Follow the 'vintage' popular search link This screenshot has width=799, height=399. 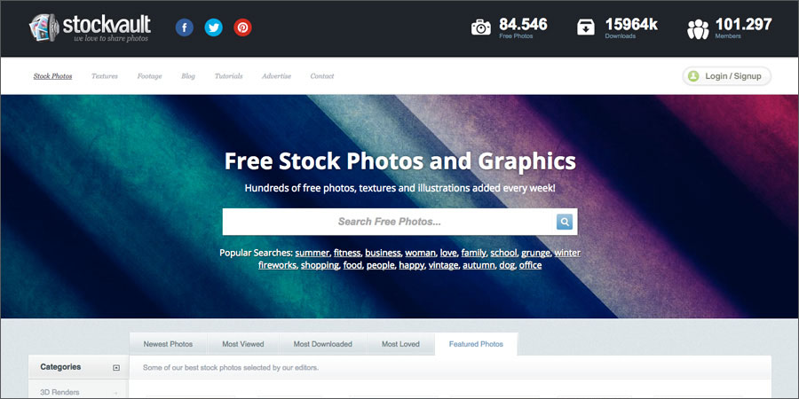pyautogui.click(x=443, y=265)
